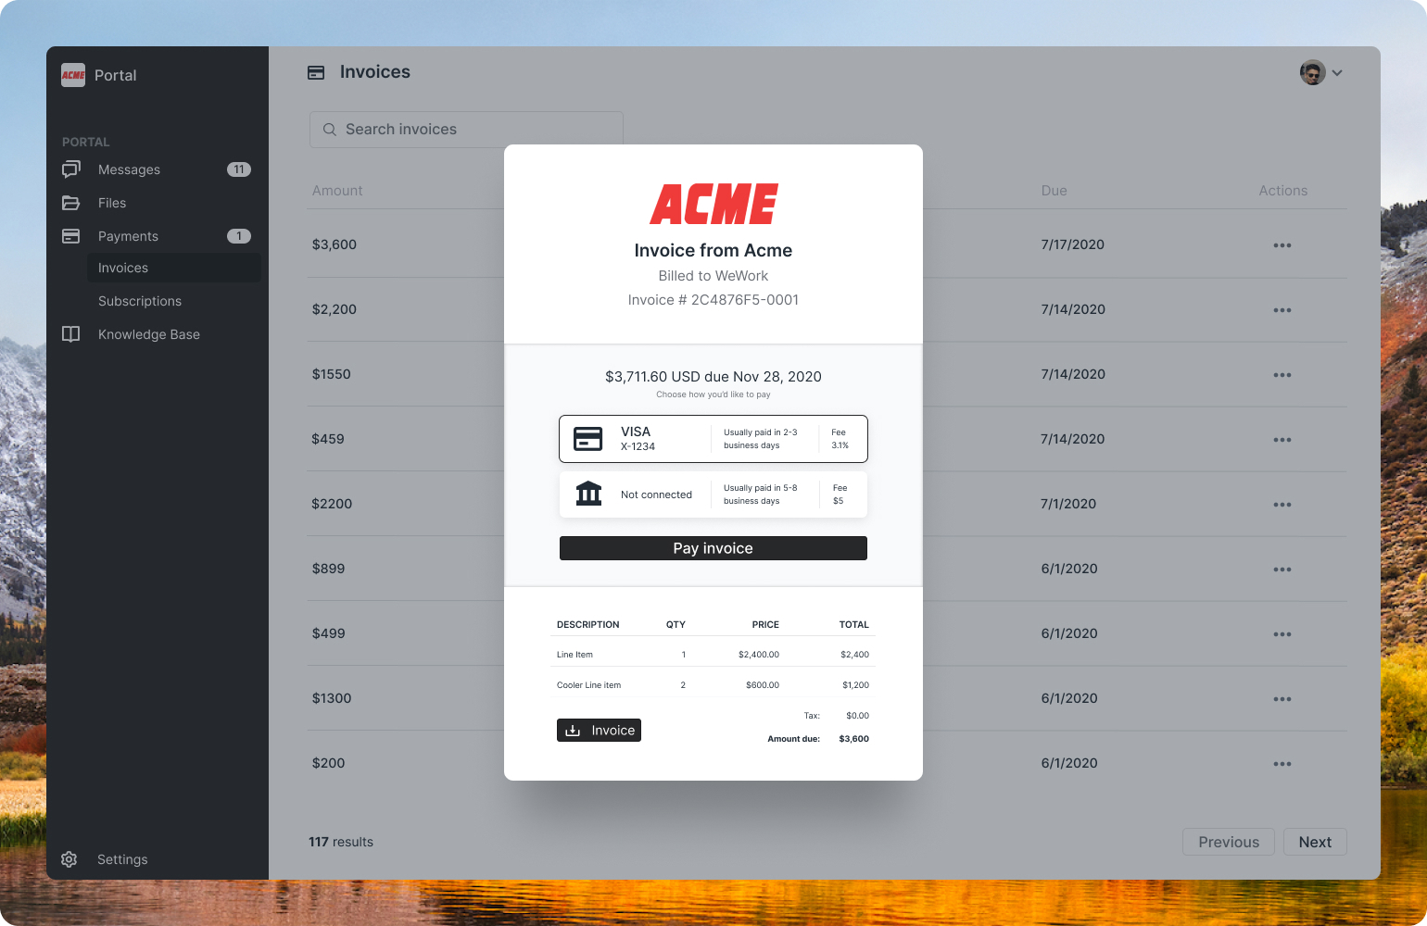Expand the user account dropdown chevron
This screenshot has width=1427, height=926.
coord(1337,73)
